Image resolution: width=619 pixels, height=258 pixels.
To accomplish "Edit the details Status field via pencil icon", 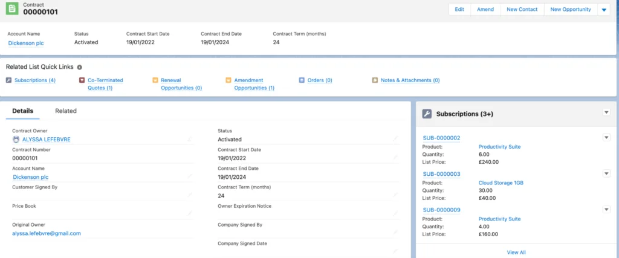I will [395, 138].
